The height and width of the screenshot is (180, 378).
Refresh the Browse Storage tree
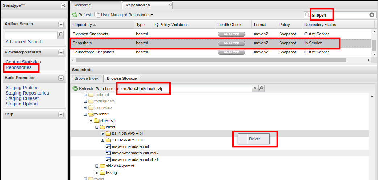point(83,88)
